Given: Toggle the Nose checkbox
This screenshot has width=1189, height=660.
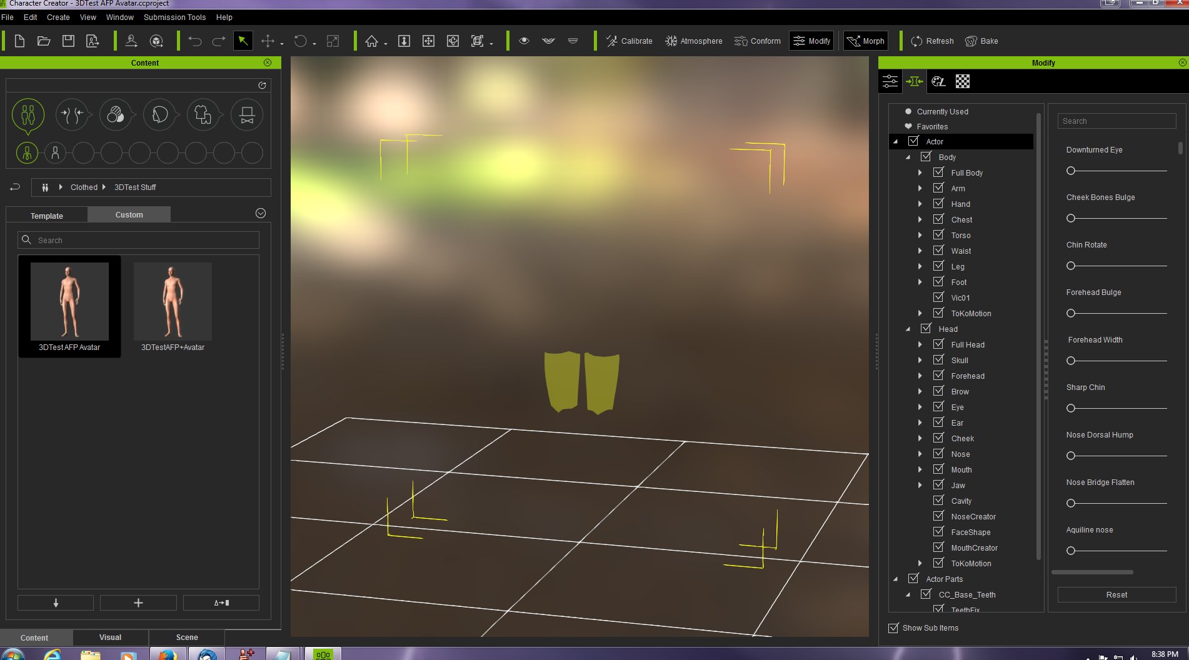Looking at the screenshot, I should click(x=938, y=454).
